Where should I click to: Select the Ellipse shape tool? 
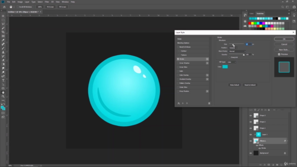point(3,88)
